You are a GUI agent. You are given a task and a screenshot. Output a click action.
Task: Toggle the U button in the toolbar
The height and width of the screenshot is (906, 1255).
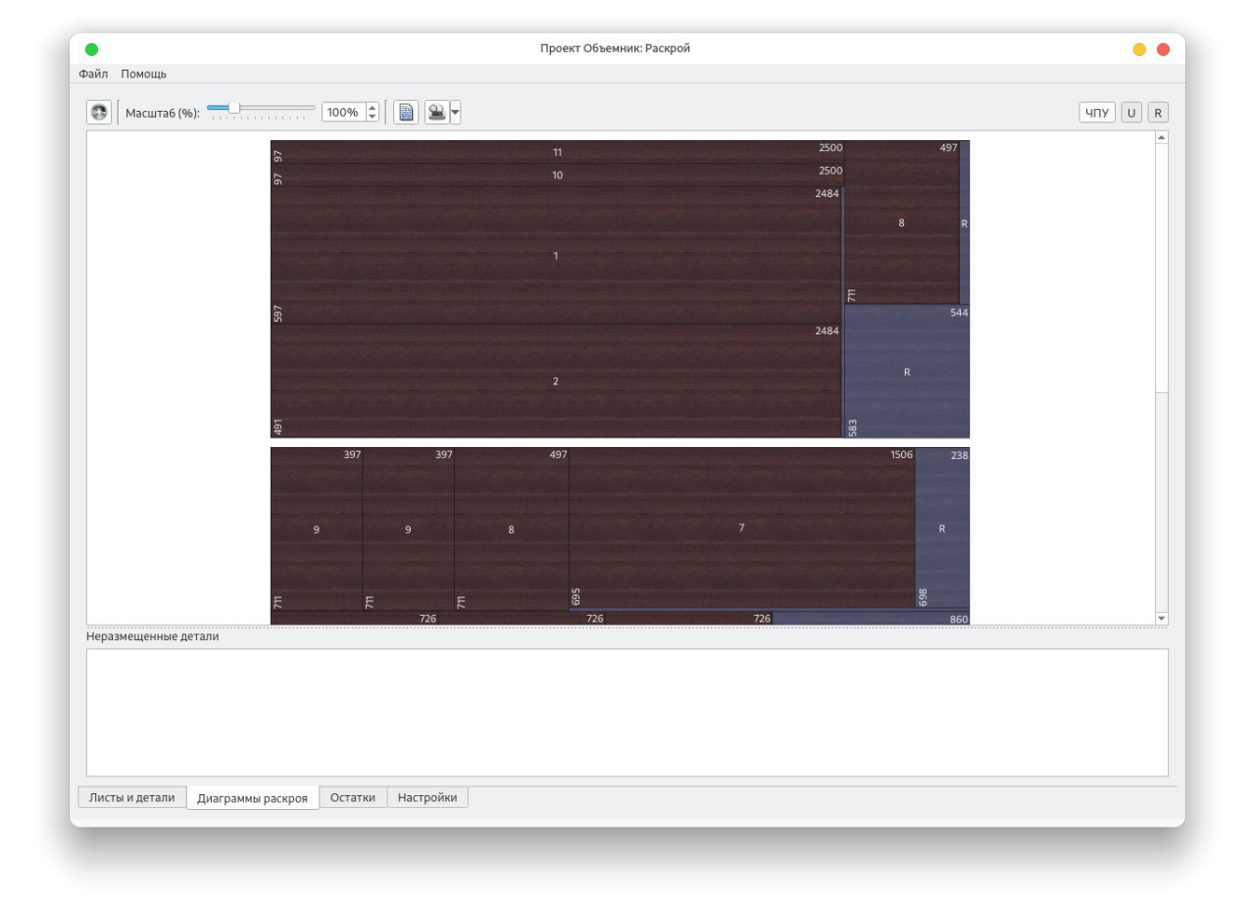pyautogui.click(x=1131, y=113)
